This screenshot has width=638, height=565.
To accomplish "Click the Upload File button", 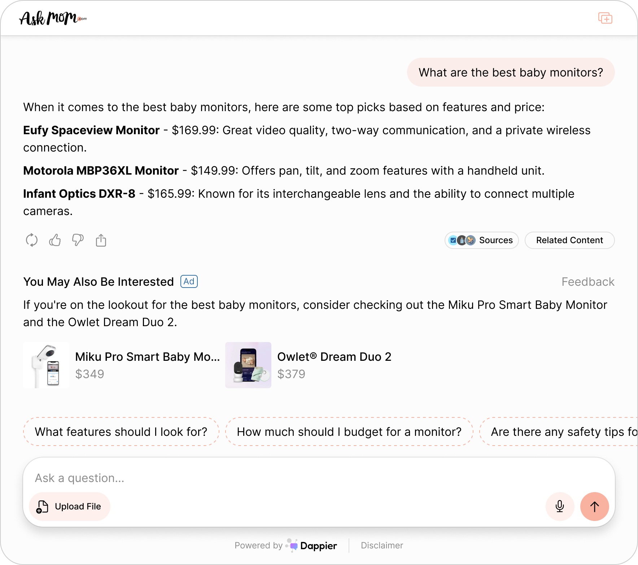I will pyautogui.click(x=69, y=507).
